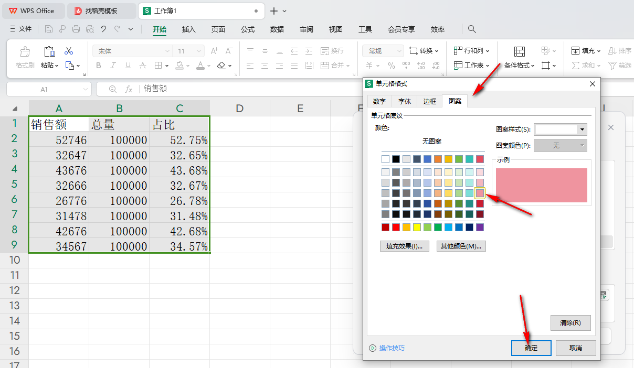Open the Name Box A1 dropdown arrow
The height and width of the screenshot is (368, 634).
[x=86, y=90]
